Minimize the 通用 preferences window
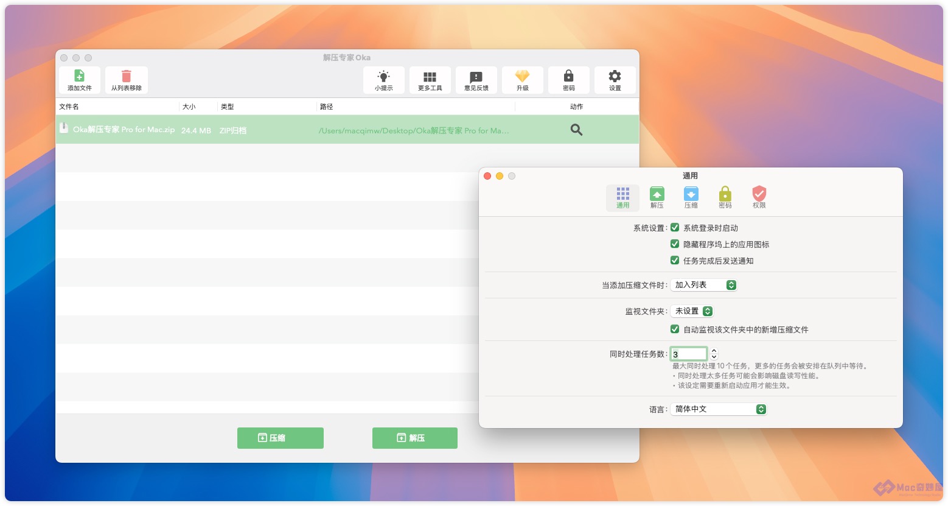Image resolution: width=948 pixels, height=506 pixels. [x=500, y=176]
